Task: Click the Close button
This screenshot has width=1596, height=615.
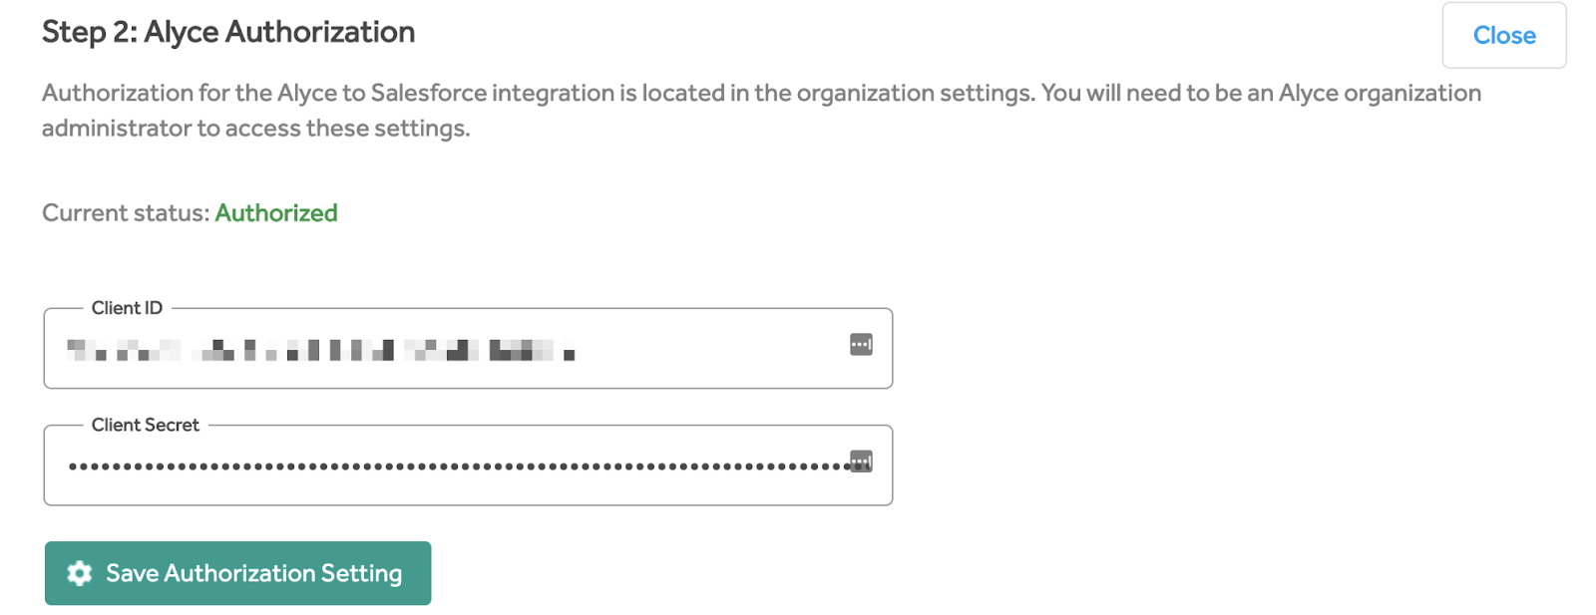Action: tap(1503, 36)
